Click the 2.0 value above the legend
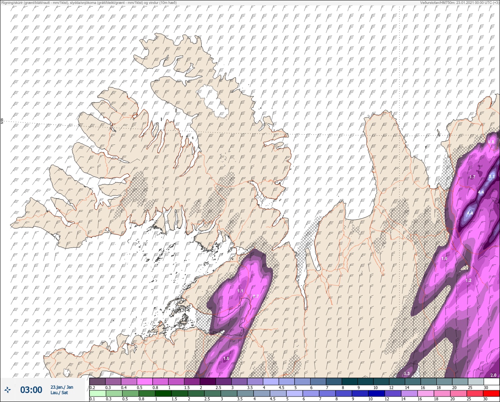500x402 pixels. (493, 375)
